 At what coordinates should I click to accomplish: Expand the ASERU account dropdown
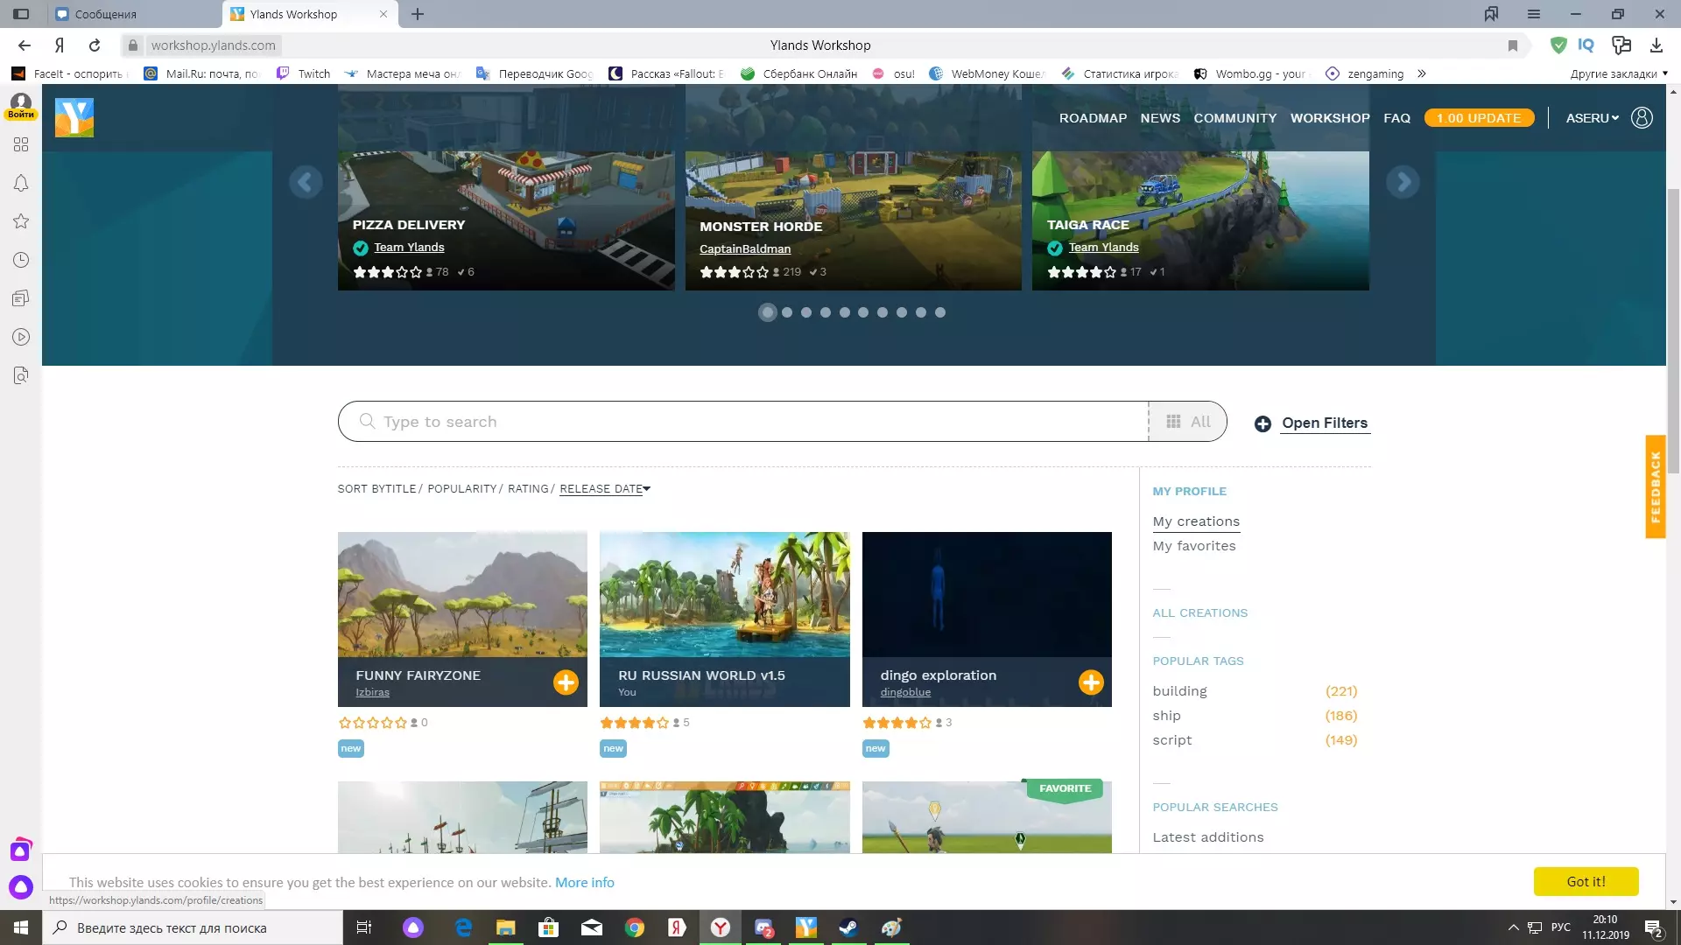click(x=1592, y=118)
